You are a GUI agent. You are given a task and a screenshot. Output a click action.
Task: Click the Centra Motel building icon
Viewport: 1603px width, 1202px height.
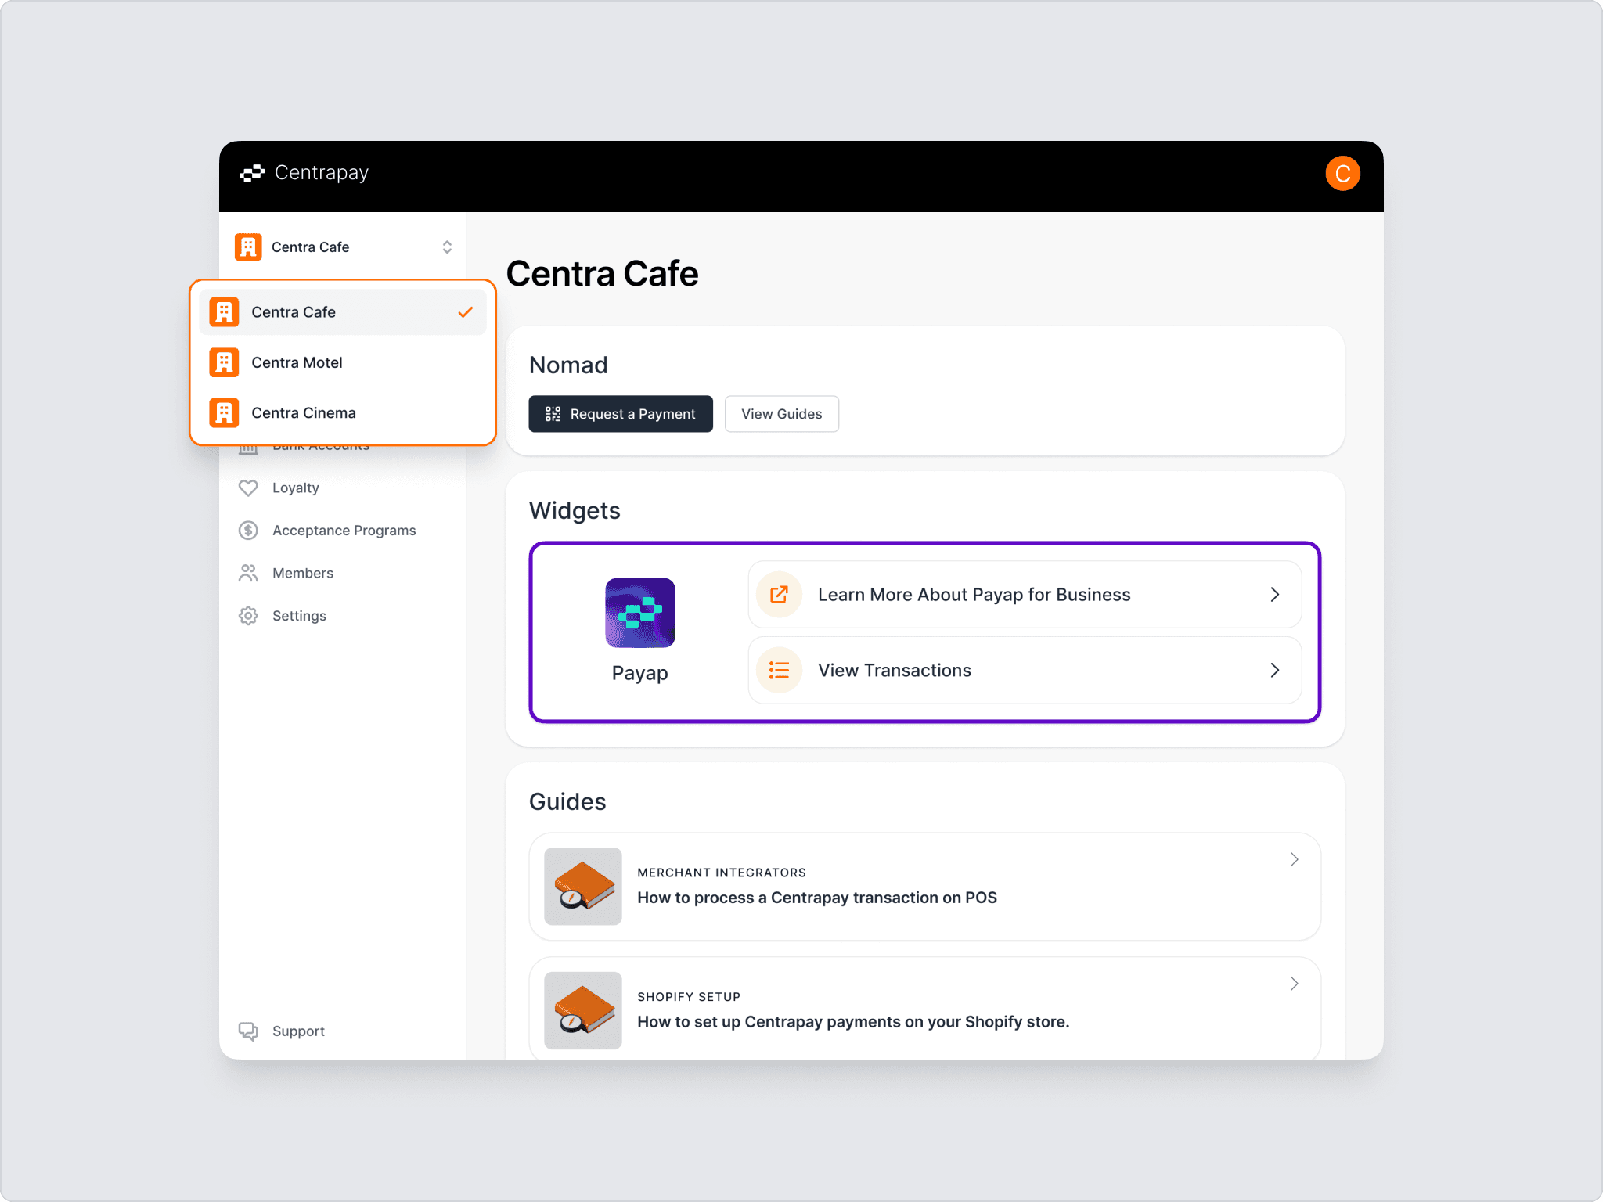[224, 362]
